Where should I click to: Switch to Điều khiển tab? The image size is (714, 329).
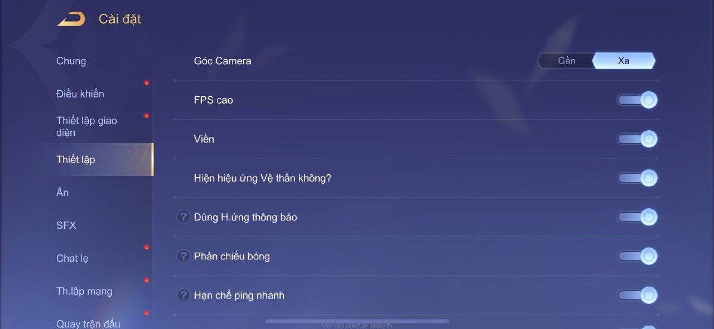[x=80, y=94]
